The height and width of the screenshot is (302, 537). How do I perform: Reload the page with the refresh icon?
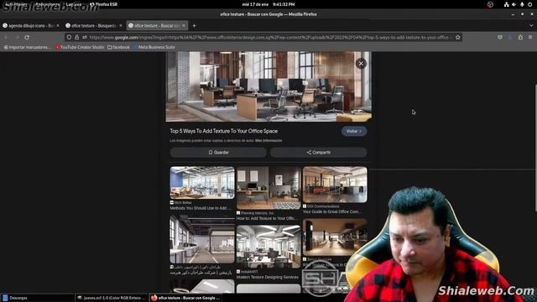pyautogui.click(x=27, y=37)
